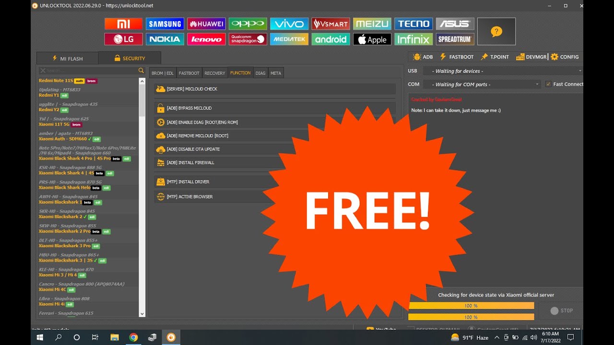Select the Vsmart brand logo

(331, 24)
